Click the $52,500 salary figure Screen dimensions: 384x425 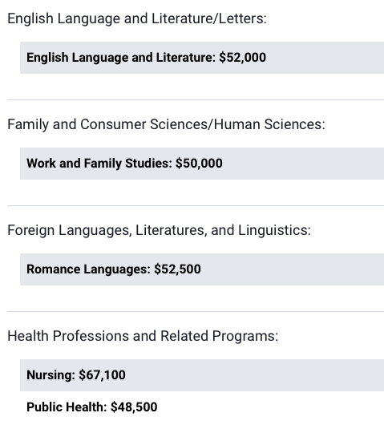177,269
